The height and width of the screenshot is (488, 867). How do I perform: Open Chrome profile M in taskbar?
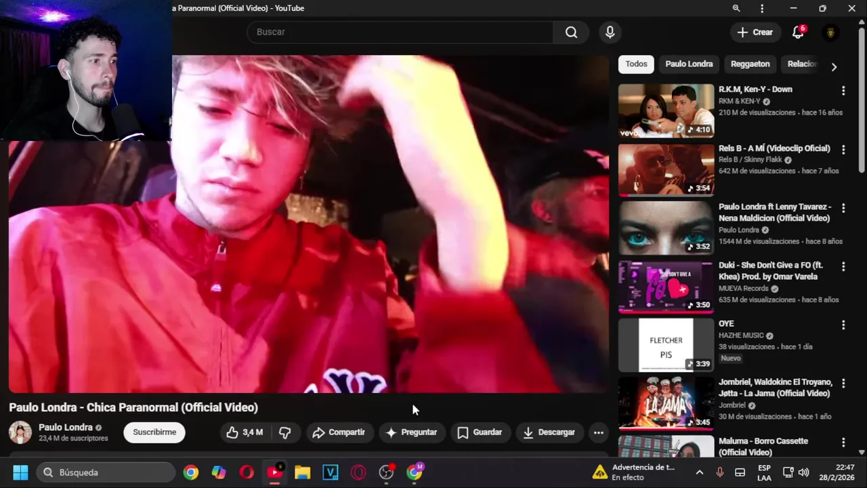coord(415,472)
